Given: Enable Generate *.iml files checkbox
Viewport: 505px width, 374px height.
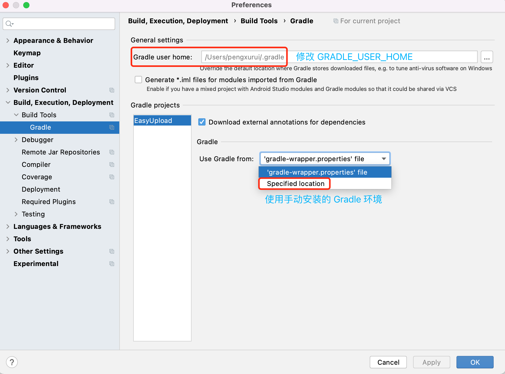Looking at the screenshot, I should (x=138, y=80).
